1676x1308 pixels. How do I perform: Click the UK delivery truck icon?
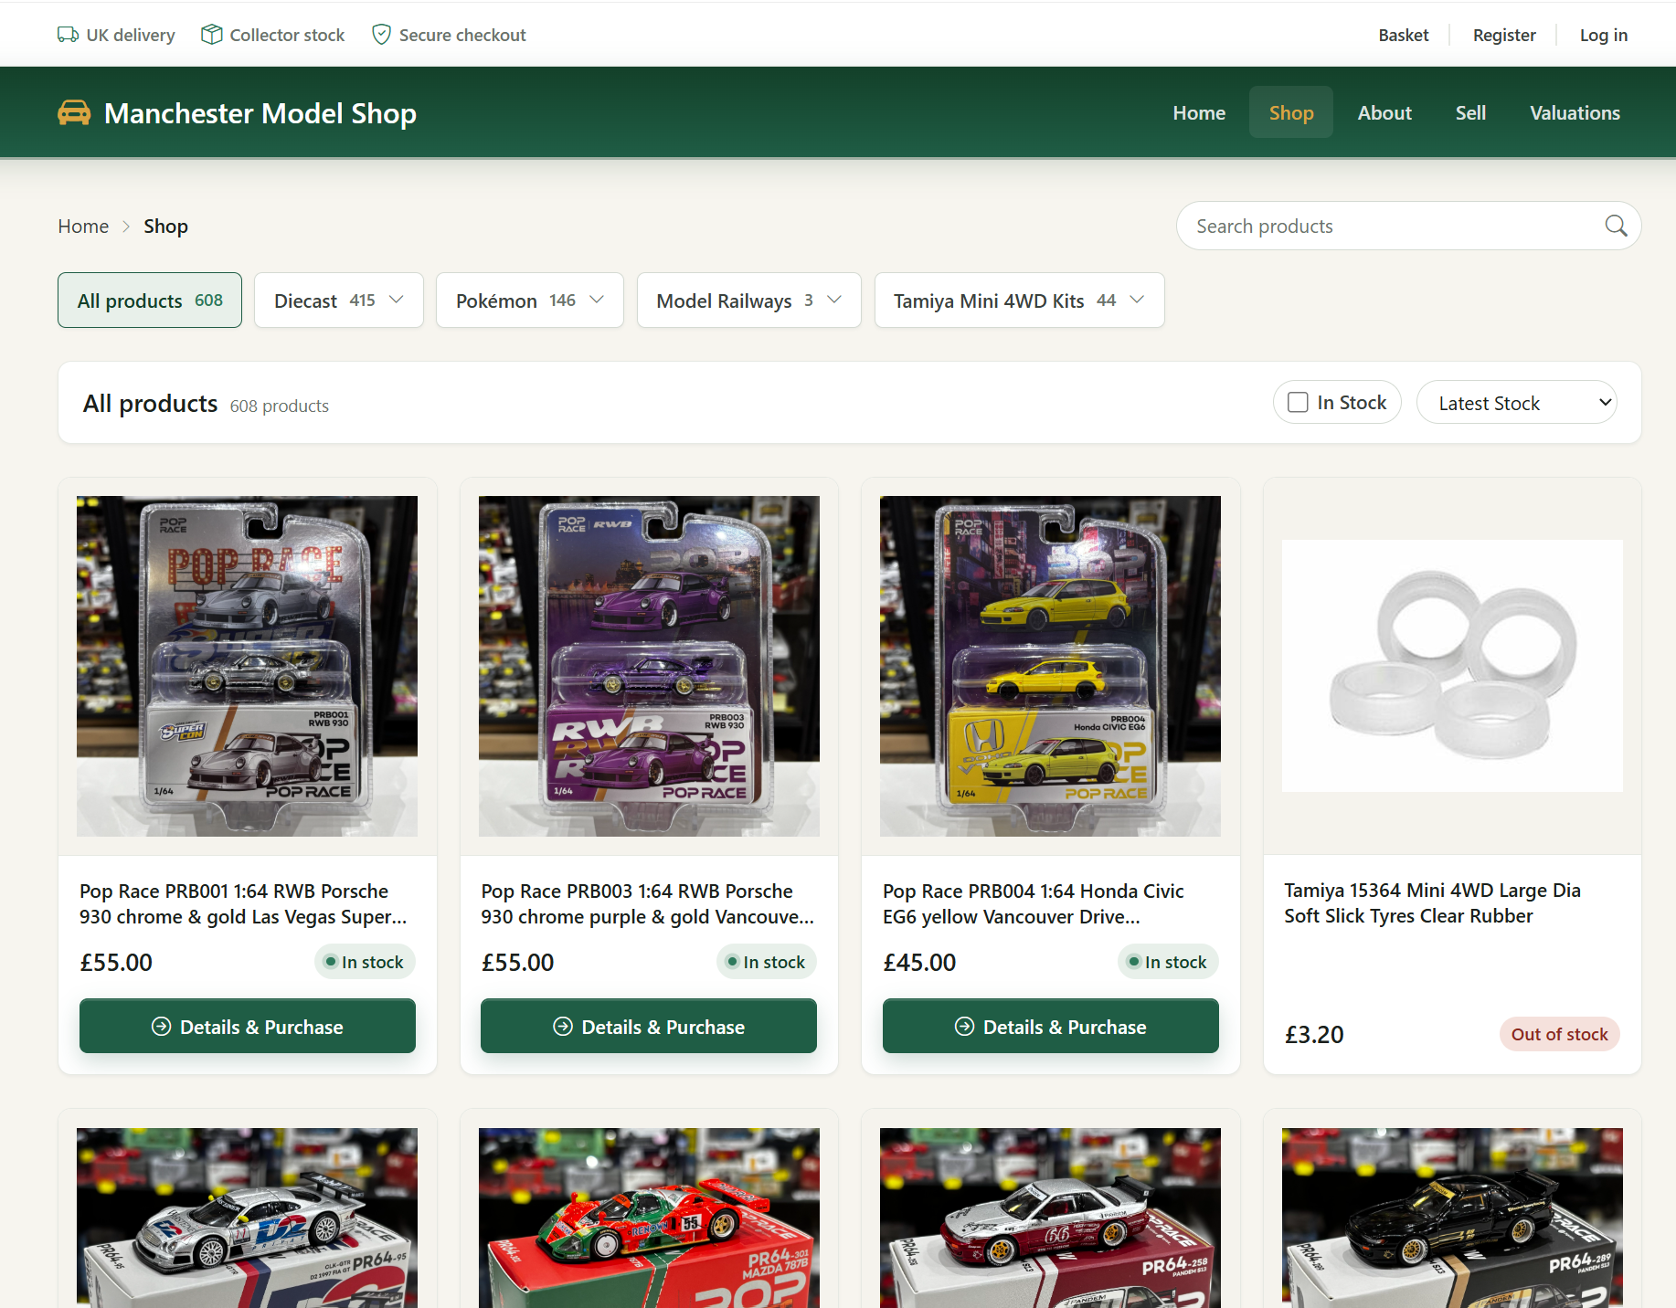click(x=68, y=35)
